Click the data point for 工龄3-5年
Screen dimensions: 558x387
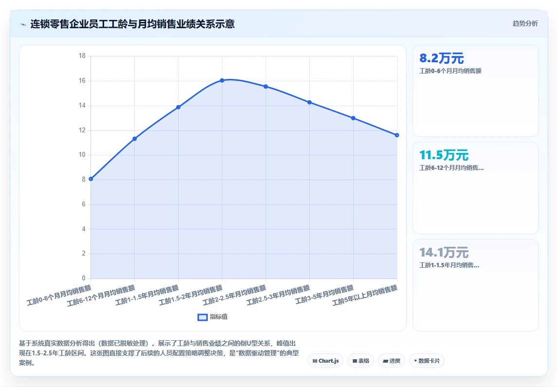(353, 118)
